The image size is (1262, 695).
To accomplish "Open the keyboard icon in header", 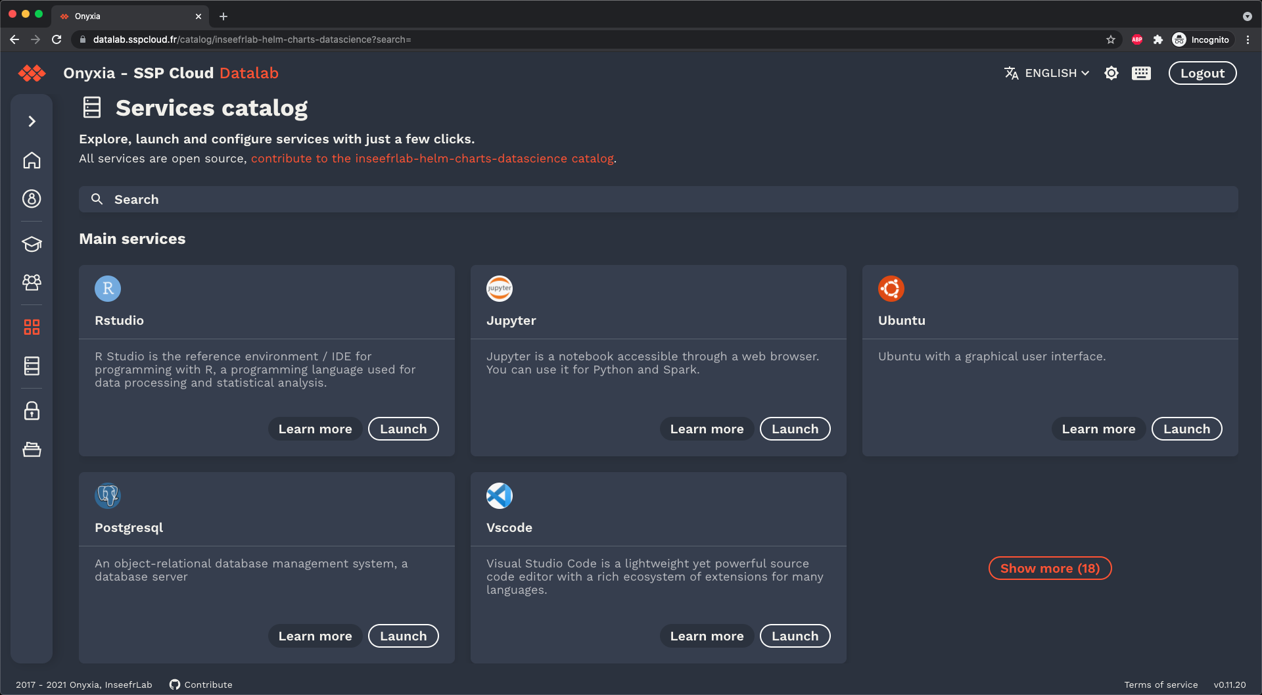I will tap(1141, 73).
